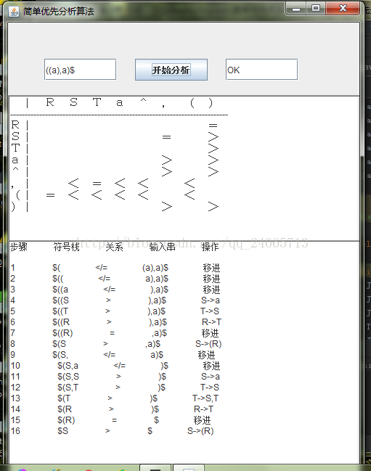Click the 开始分析 button
The image size is (371, 471).
[x=171, y=70]
